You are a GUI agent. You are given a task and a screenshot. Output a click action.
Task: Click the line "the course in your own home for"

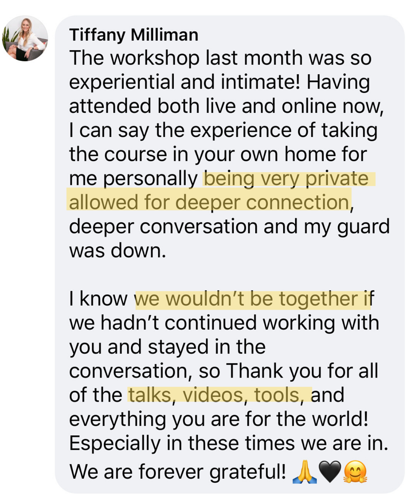(218, 154)
